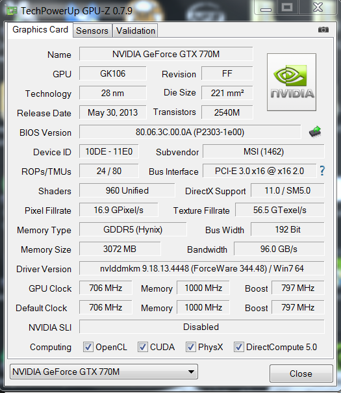Click the Texture Fillrate field 56.5 GTexel/s
Image resolution: width=341 pixels, height=393 pixels.
279,210
